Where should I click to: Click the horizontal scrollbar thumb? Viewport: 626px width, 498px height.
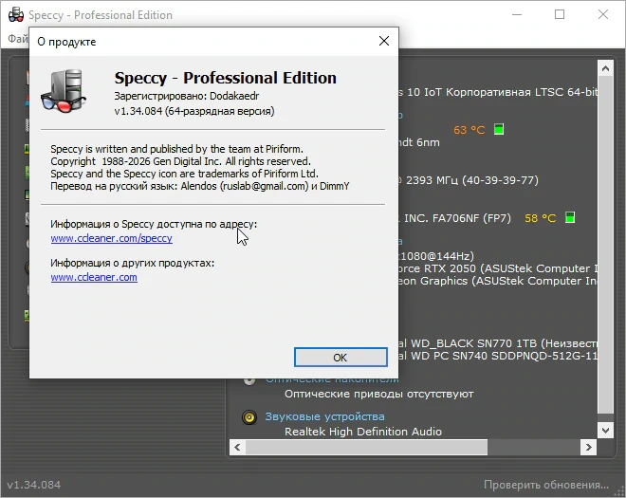[366, 447]
